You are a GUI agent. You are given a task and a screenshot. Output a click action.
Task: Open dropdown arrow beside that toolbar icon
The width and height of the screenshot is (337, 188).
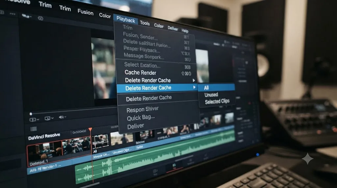pyautogui.click(x=31, y=17)
